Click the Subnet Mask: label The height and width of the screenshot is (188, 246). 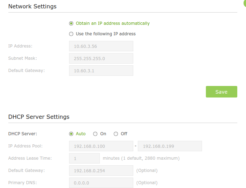23,58
